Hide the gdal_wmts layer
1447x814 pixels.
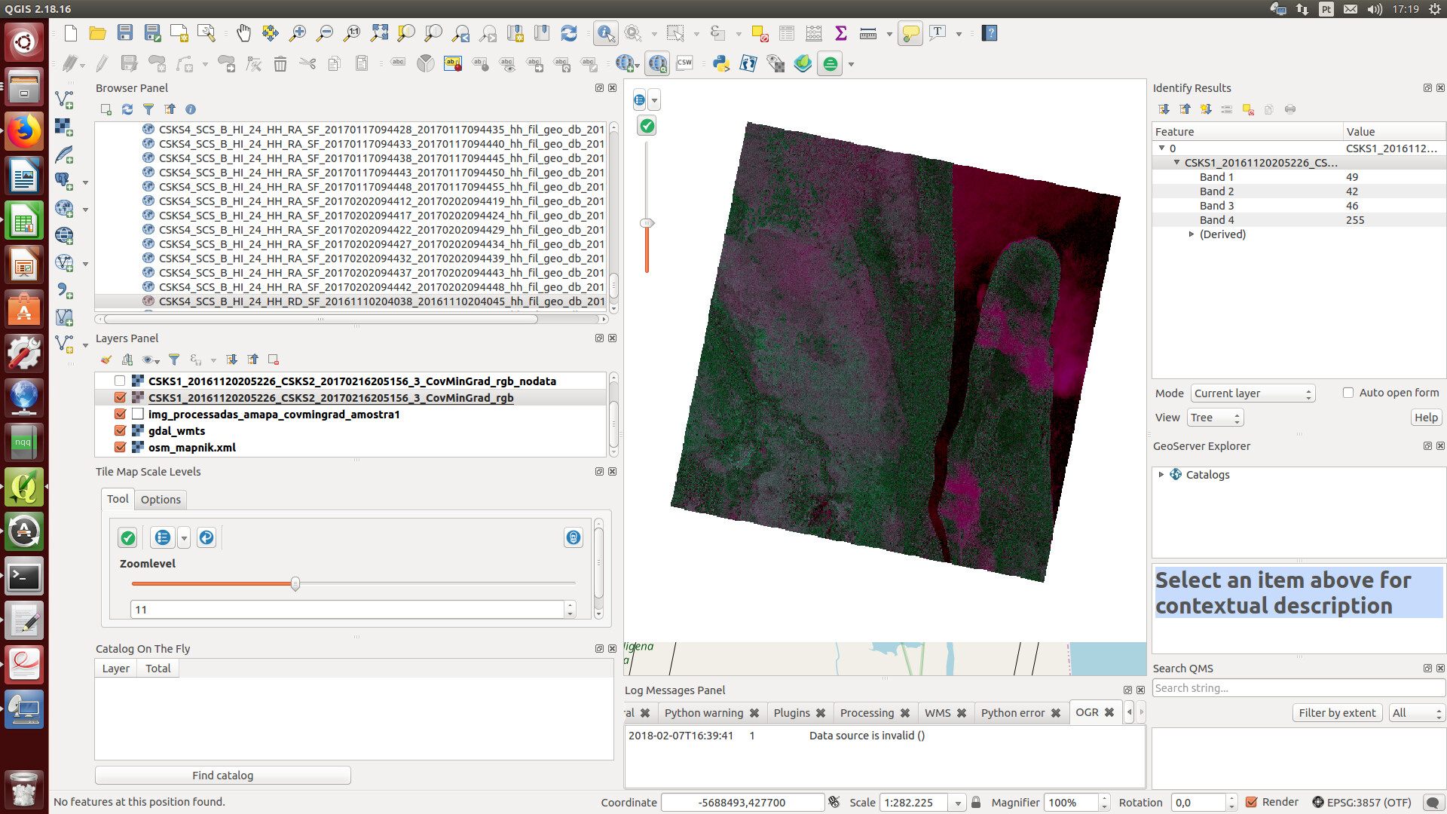click(120, 430)
